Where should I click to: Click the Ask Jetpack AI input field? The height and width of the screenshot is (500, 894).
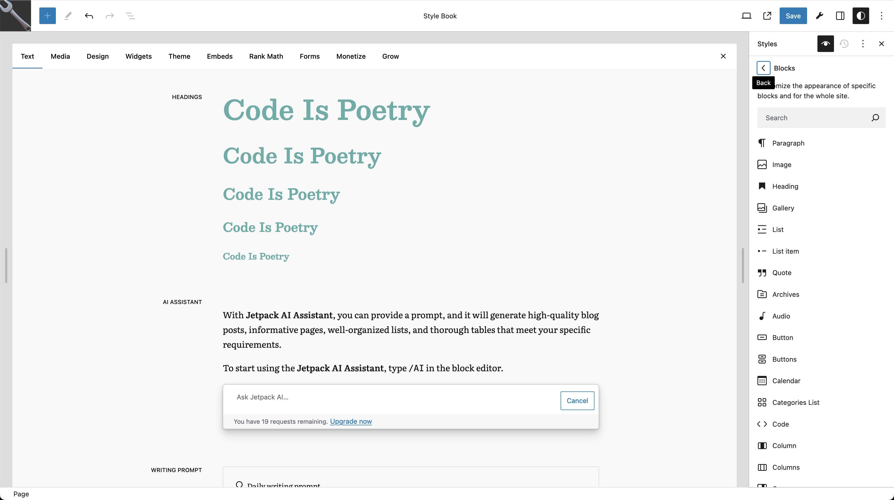tap(392, 397)
